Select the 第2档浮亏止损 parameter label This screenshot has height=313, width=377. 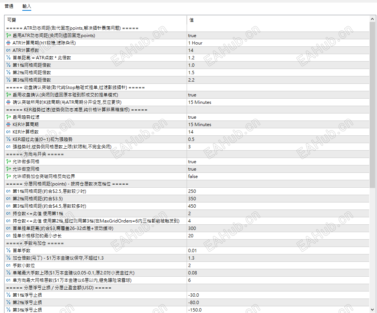pos(27,303)
